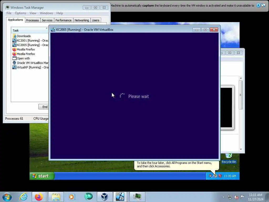Viewport: 269px width, 202px height.
Task: Open the View menu in Task Manager
Action: click(33, 13)
